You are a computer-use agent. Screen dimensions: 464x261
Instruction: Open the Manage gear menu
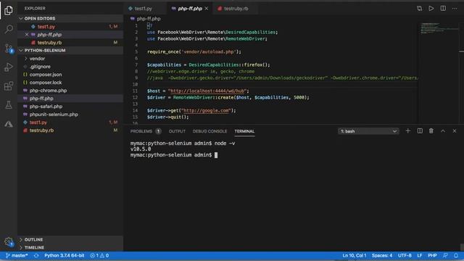(x=9, y=241)
